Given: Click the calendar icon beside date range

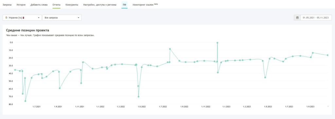Looking at the screenshot, I should [297, 18].
